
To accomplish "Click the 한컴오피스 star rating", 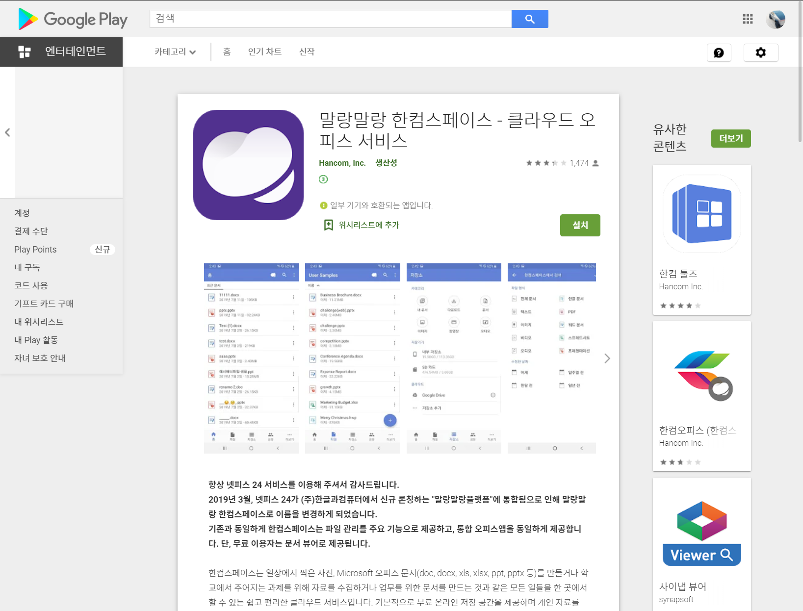I will [680, 462].
